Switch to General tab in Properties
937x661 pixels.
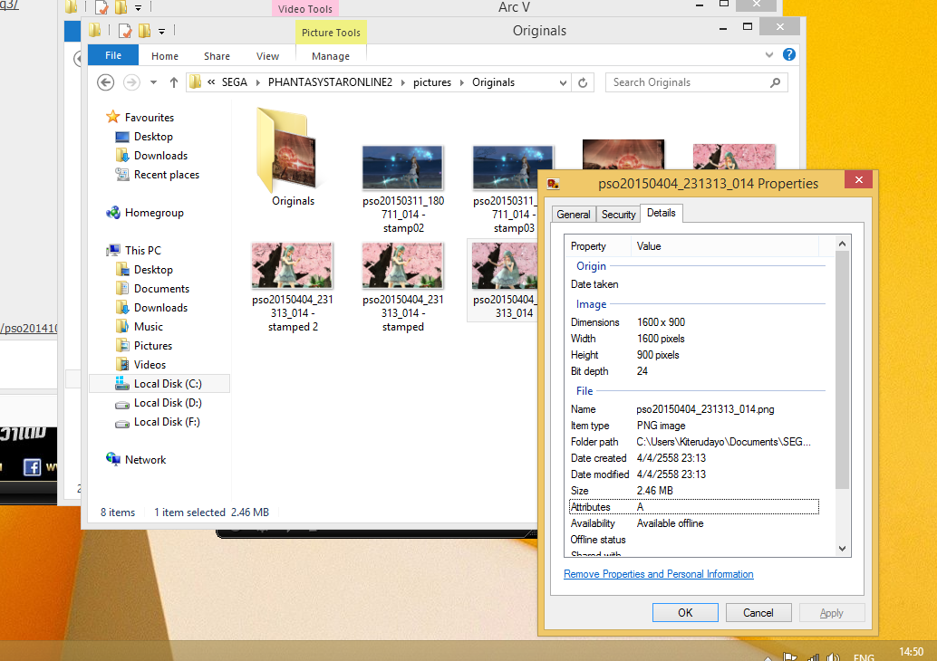(573, 215)
